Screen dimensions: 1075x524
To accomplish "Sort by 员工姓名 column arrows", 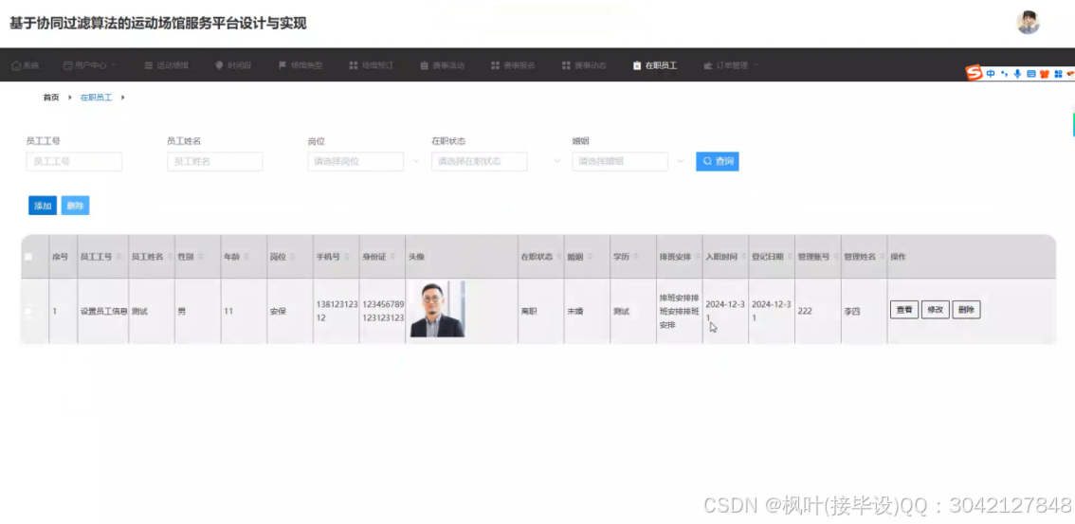I will [169, 257].
